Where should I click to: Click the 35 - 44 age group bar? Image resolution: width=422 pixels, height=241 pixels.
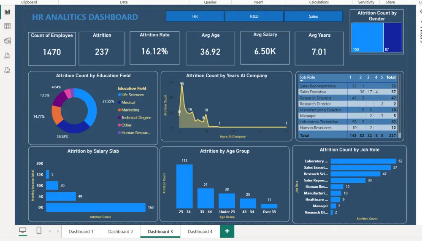206,198
